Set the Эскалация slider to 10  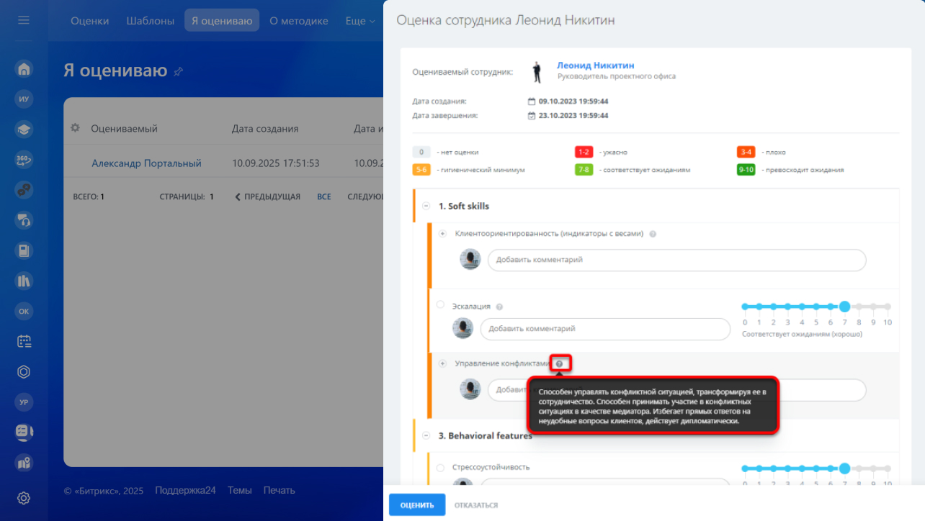(x=888, y=307)
